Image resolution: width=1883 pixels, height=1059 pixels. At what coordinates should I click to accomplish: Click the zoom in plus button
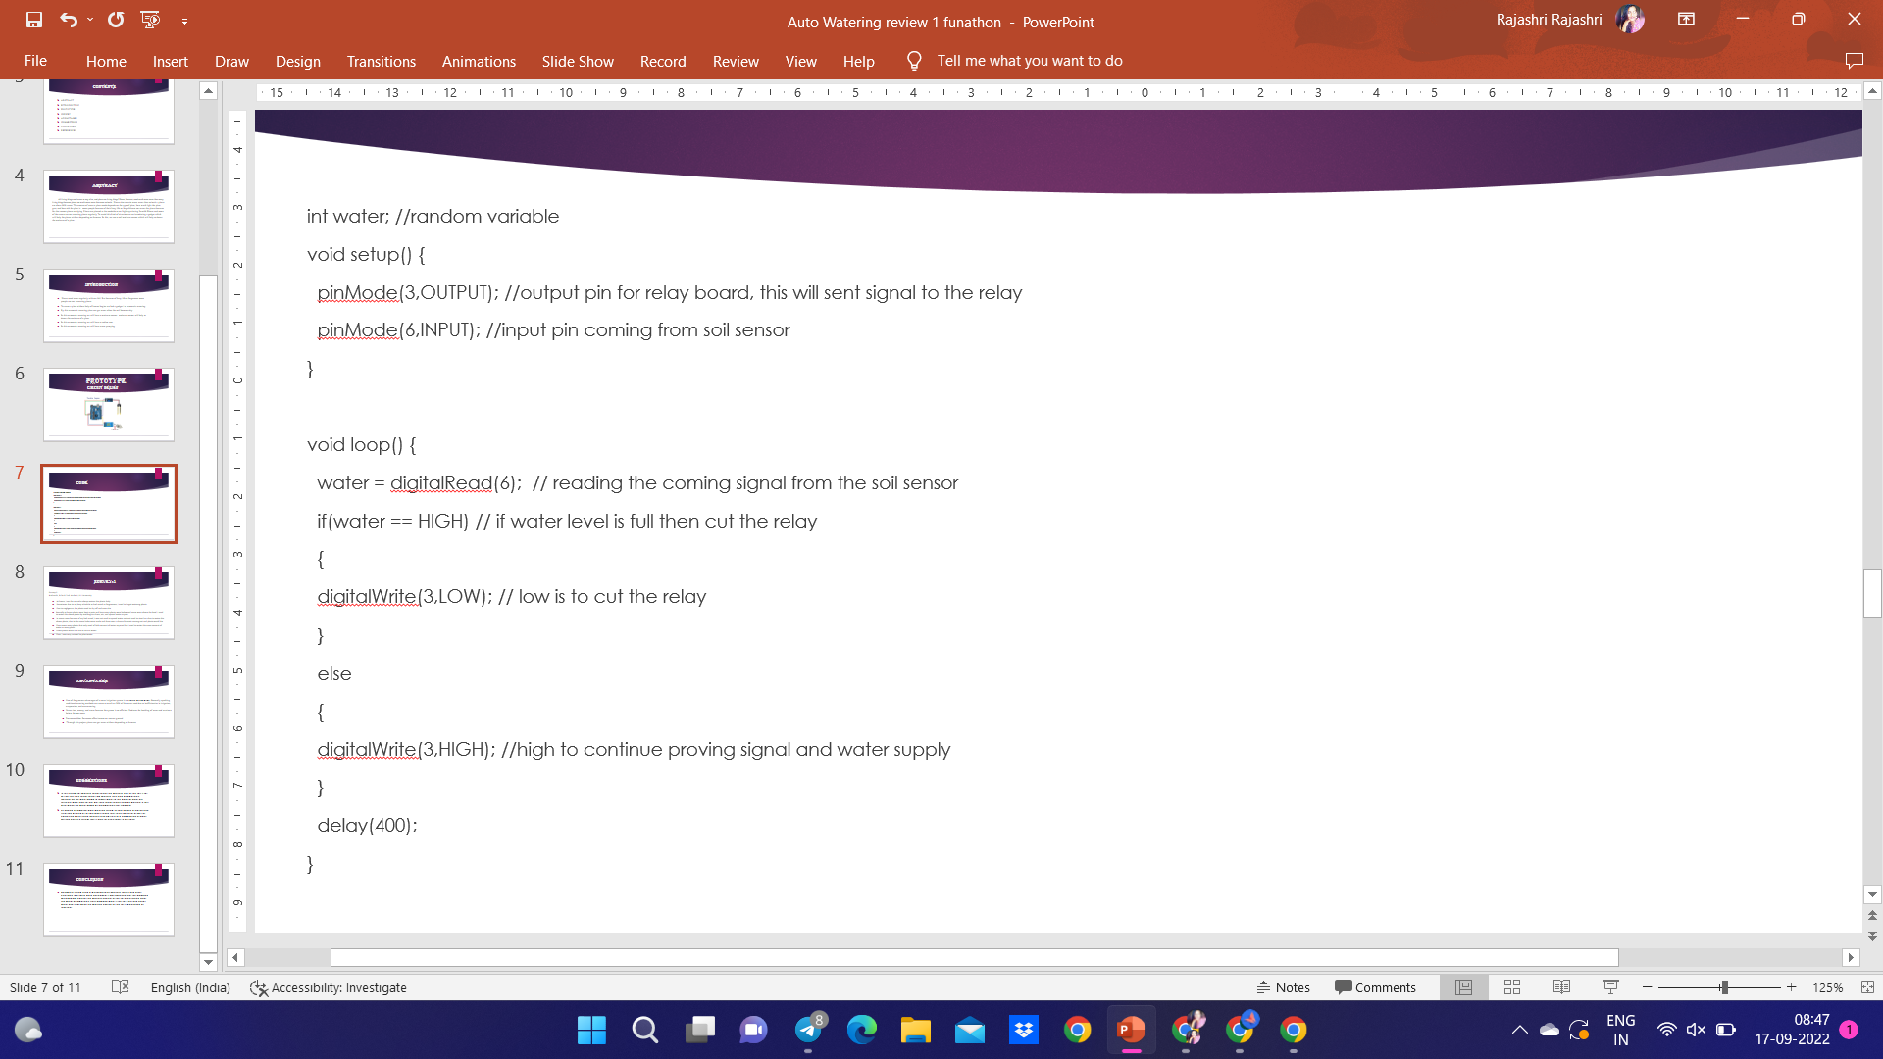point(1791,987)
